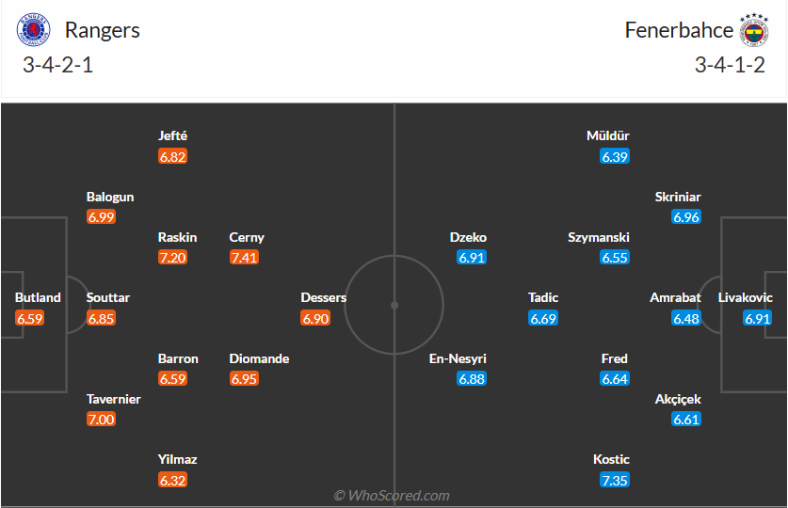Image resolution: width=788 pixels, height=508 pixels.
Task: Click the WhoScored.com watermark
Action: pos(392,496)
